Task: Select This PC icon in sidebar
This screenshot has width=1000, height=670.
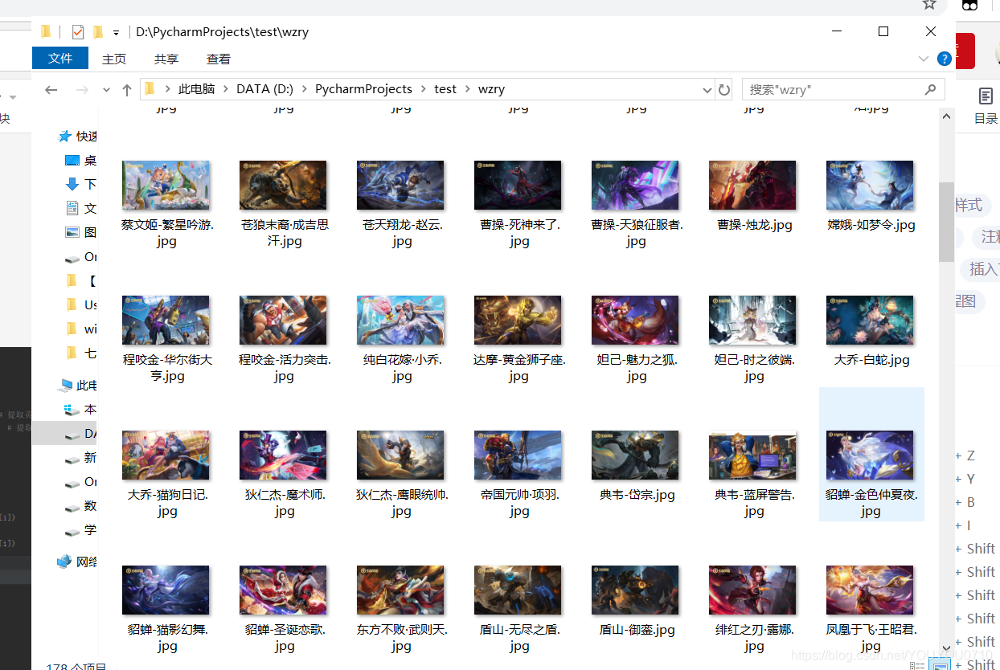Action: pos(65,386)
